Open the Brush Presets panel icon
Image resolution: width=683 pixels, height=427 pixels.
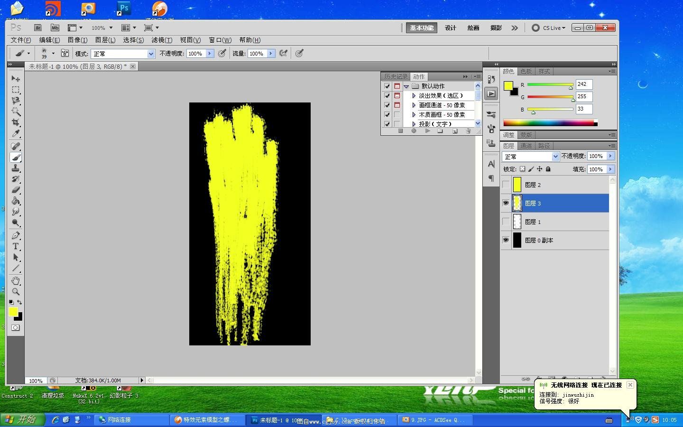[491, 114]
